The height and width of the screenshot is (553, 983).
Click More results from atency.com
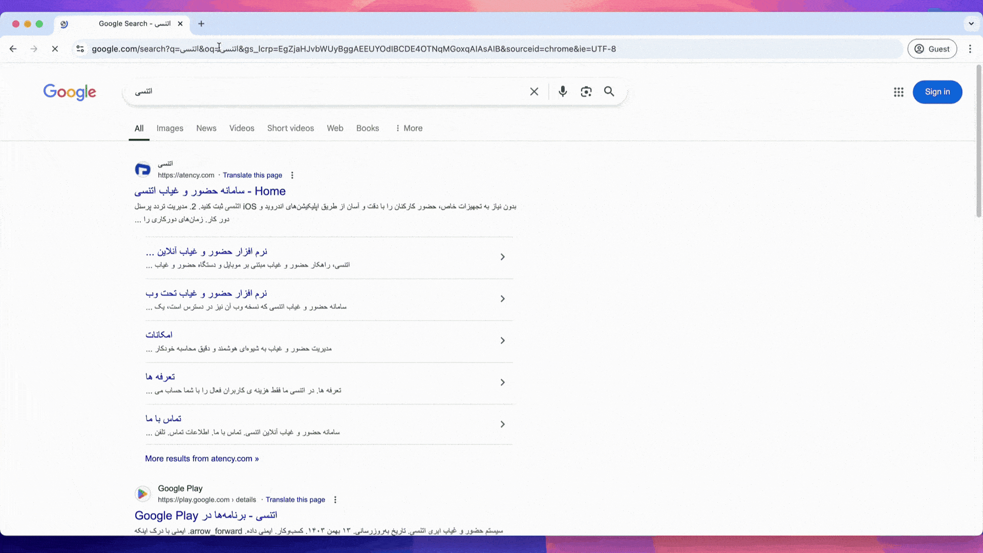(202, 459)
